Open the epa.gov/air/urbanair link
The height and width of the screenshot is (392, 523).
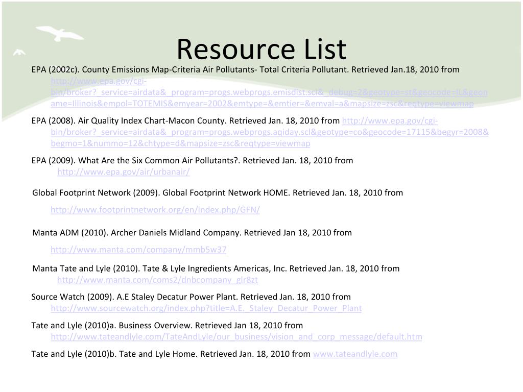tap(124, 172)
